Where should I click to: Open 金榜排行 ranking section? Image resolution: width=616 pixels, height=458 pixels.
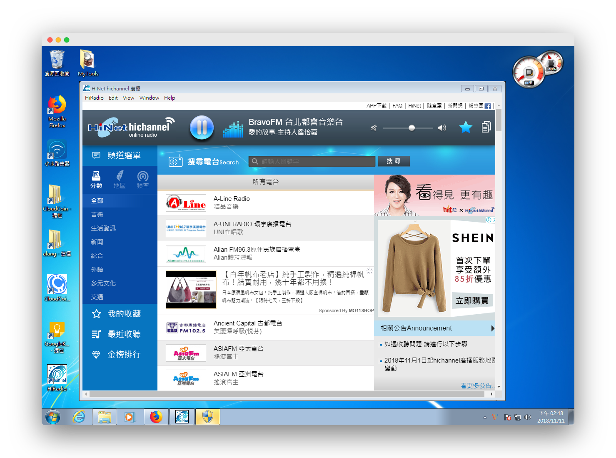120,355
